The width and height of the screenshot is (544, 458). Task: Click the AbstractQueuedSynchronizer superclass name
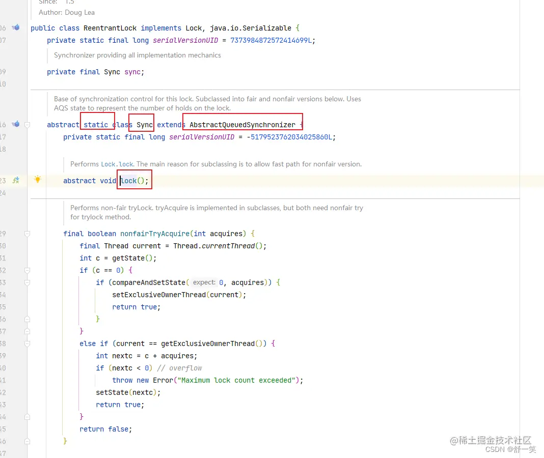pyautogui.click(x=242, y=125)
